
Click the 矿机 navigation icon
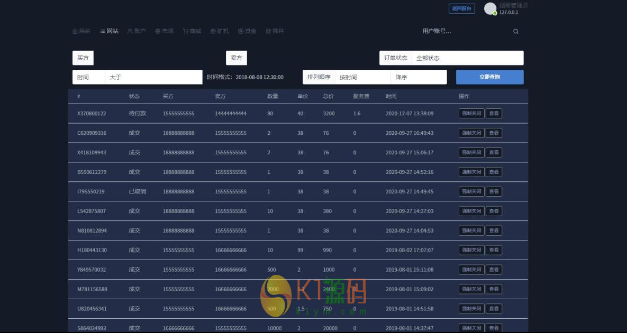213,31
